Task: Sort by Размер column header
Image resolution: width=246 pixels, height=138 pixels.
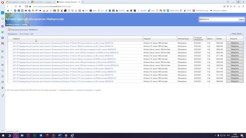Action: pyautogui.click(x=219, y=39)
